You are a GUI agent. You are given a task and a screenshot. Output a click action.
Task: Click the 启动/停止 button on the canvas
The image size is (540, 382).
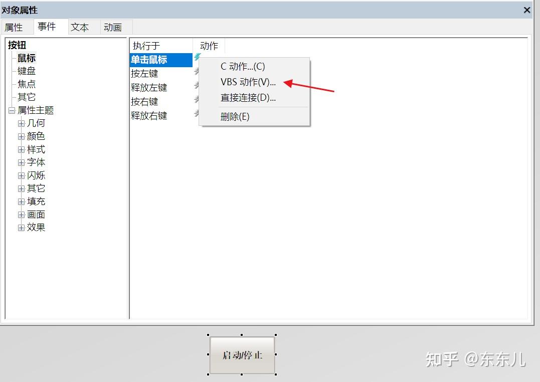242,354
